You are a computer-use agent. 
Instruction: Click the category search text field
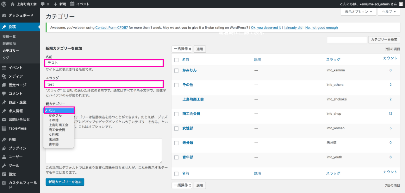coord(347,40)
